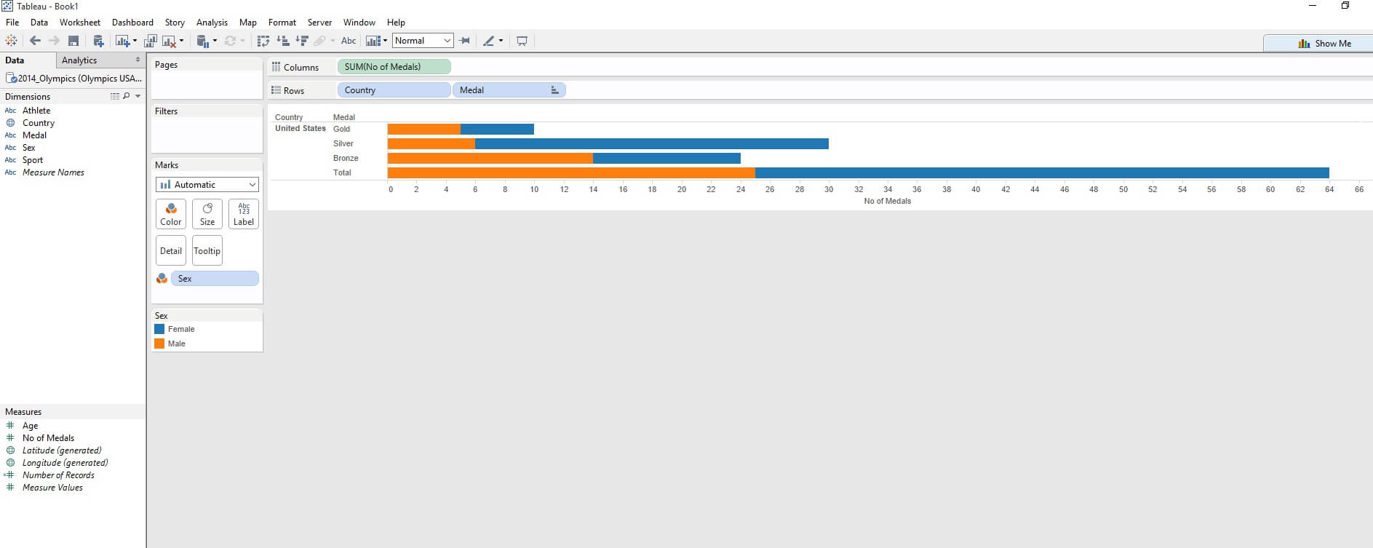
Task: Click the fix axes pin icon
Action: [x=464, y=41]
